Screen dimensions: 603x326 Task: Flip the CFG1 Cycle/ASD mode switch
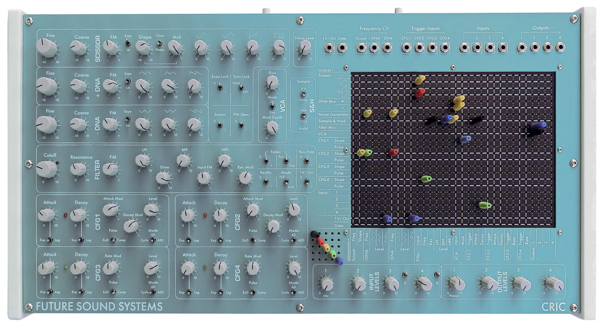click(x=153, y=240)
